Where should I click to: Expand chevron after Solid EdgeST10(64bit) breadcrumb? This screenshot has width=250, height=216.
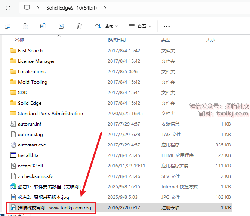(105, 7)
